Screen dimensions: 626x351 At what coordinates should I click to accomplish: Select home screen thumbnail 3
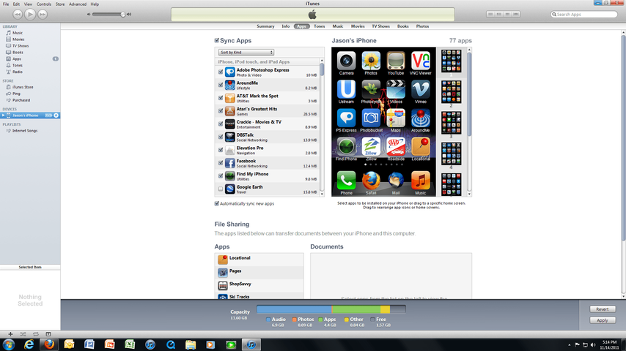[451, 123]
